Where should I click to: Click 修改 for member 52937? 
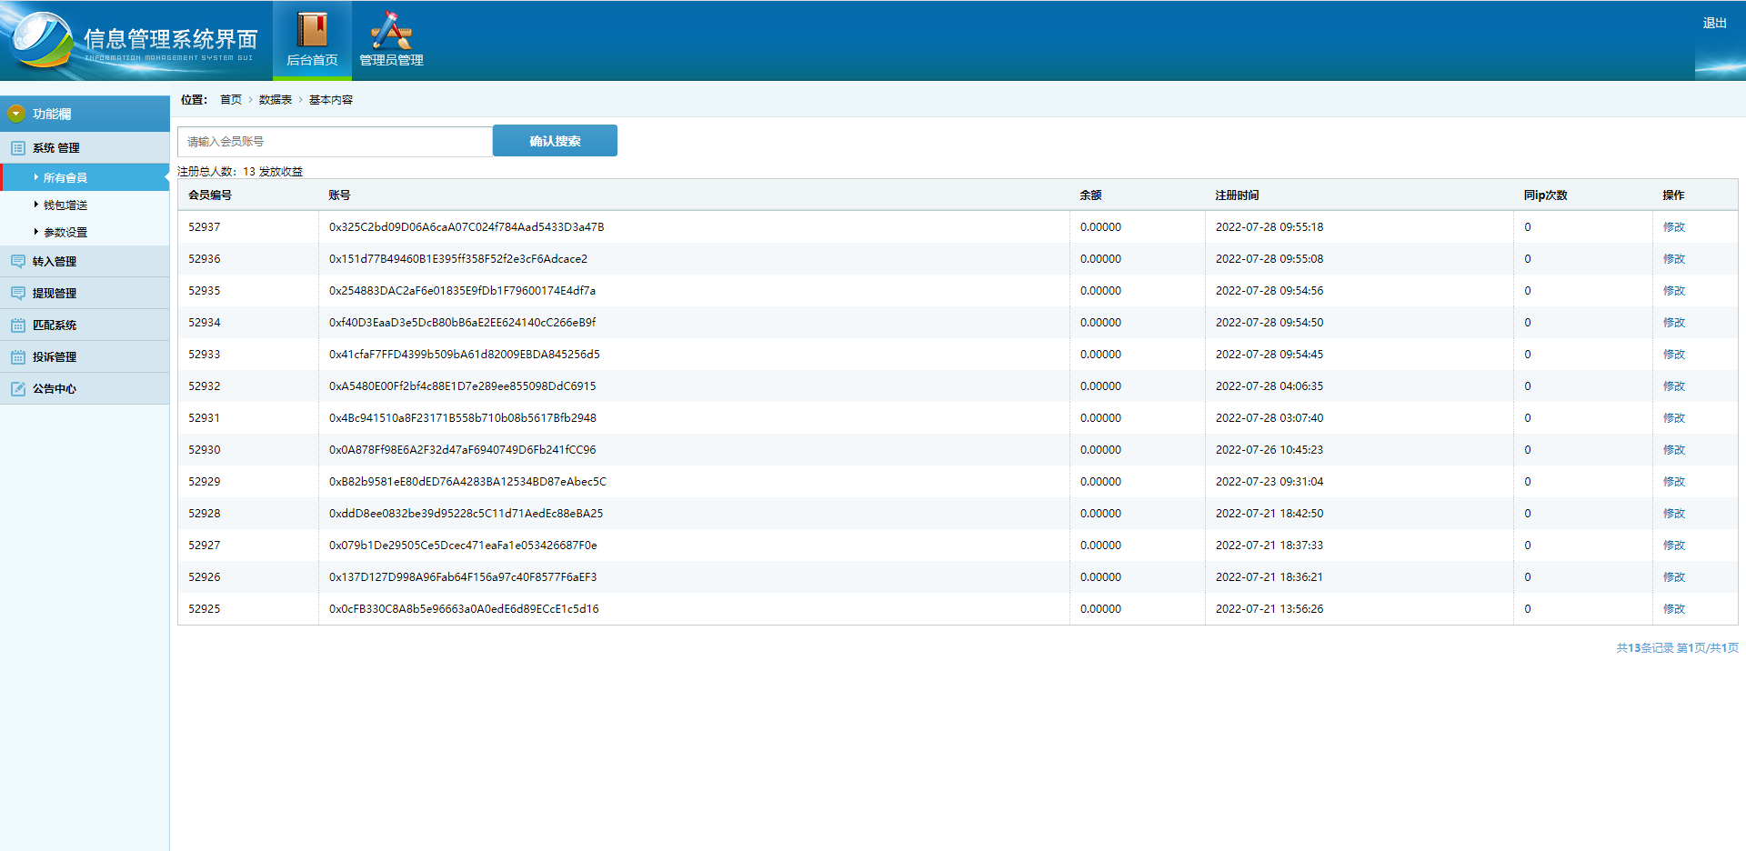click(1673, 227)
